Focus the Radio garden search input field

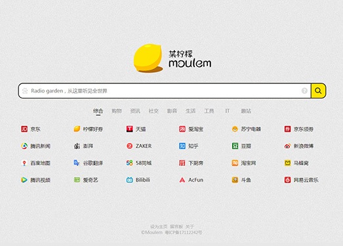pyautogui.click(x=165, y=91)
